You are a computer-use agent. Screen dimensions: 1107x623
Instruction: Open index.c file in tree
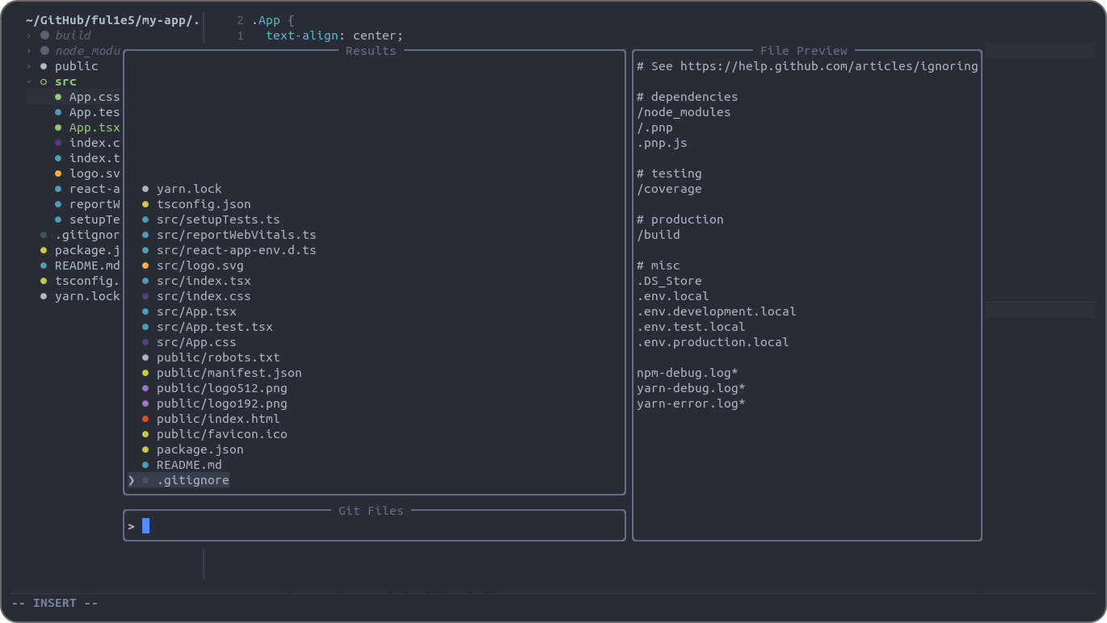point(95,143)
